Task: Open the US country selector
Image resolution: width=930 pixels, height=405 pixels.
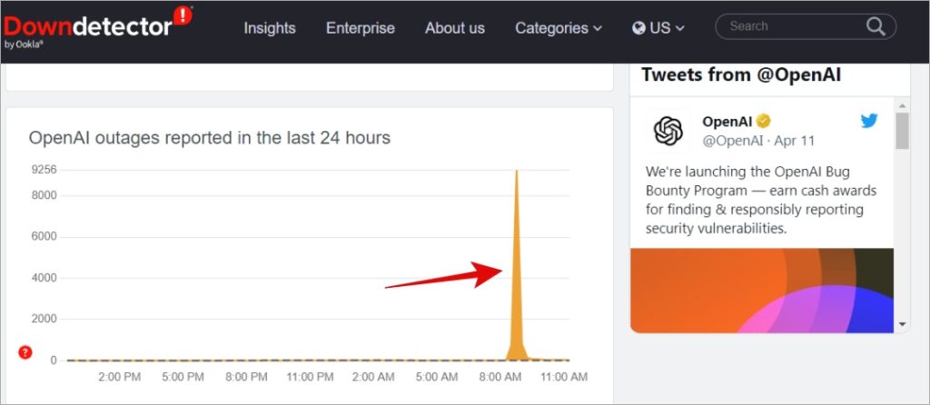Action: [658, 28]
